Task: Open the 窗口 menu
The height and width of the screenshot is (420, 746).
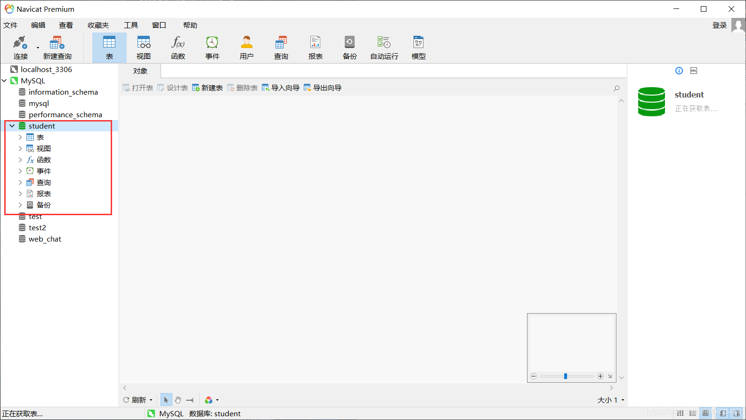Action: tap(159, 25)
